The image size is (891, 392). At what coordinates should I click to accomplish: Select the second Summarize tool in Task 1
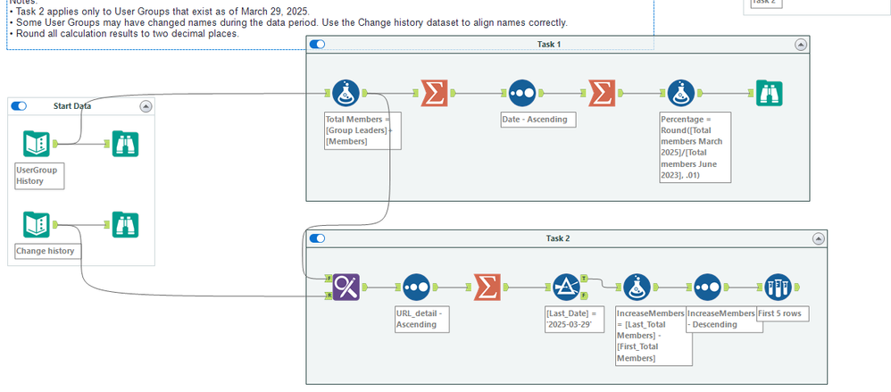pos(603,93)
